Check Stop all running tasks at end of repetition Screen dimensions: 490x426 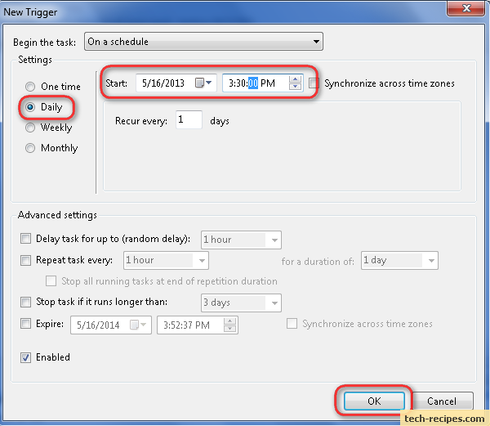click(51, 281)
